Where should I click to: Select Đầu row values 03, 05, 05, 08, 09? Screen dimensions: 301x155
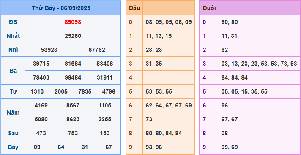point(169,22)
